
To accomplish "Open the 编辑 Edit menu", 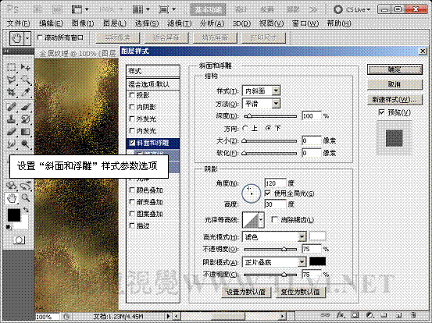I will (51, 23).
